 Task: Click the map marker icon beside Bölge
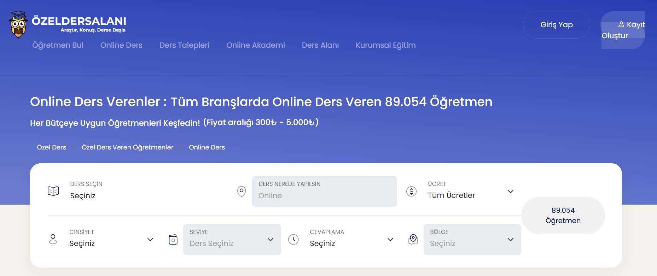(x=413, y=239)
